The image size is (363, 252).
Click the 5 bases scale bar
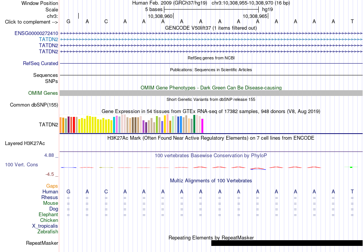[211, 10]
